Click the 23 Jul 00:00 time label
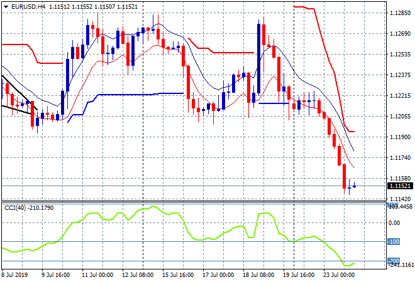 pos(339,275)
